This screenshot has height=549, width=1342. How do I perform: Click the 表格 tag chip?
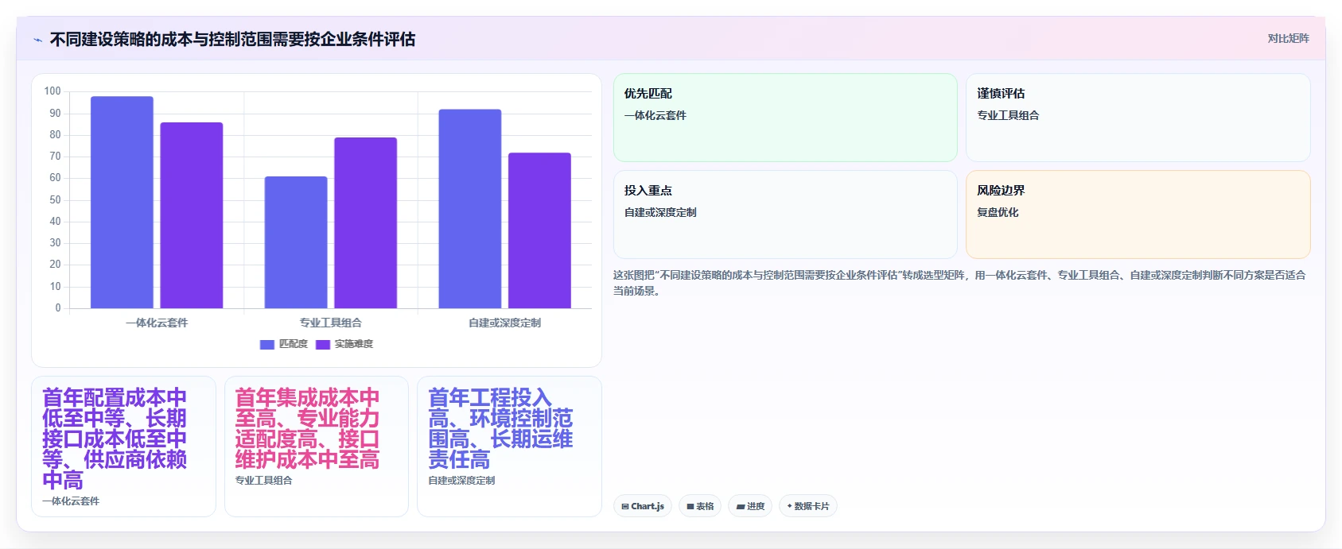tap(700, 506)
